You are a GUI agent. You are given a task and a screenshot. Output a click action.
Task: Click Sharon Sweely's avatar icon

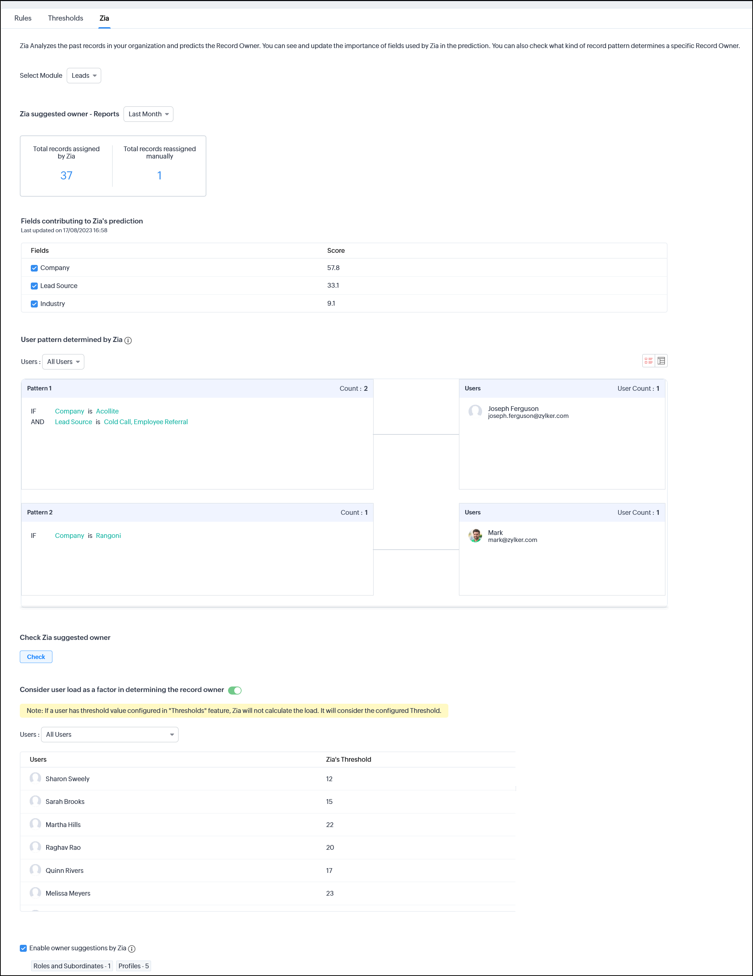(x=35, y=779)
